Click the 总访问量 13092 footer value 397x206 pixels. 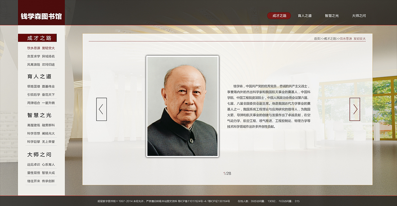pos(265,201)
